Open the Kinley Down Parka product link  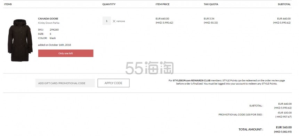[x=49, y=23]
